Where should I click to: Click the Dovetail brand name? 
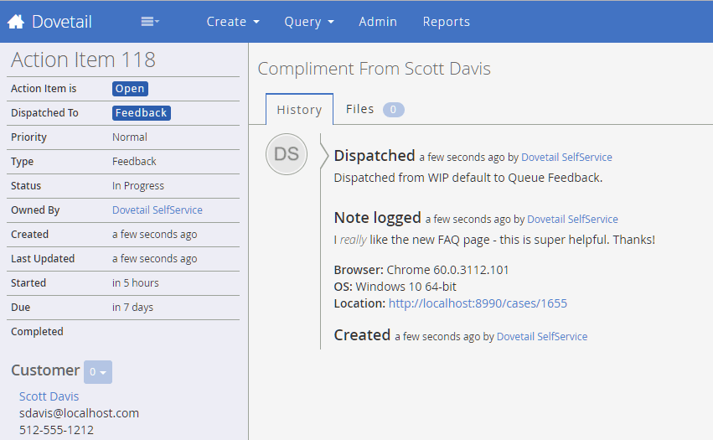pos(62,22)
